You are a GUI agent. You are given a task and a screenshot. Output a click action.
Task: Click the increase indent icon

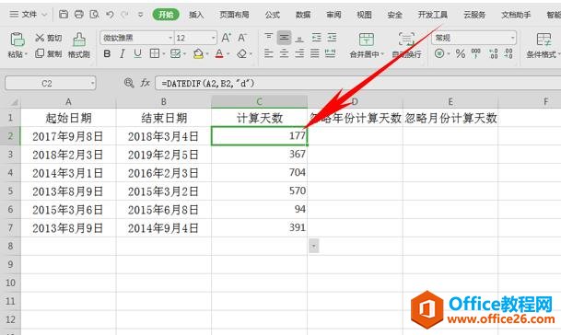pos(332,37)
